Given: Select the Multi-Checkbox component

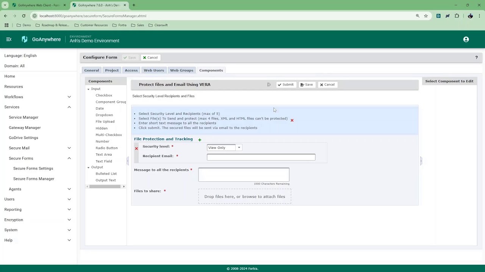Looking at the screenshot, I should coord(109,135).
